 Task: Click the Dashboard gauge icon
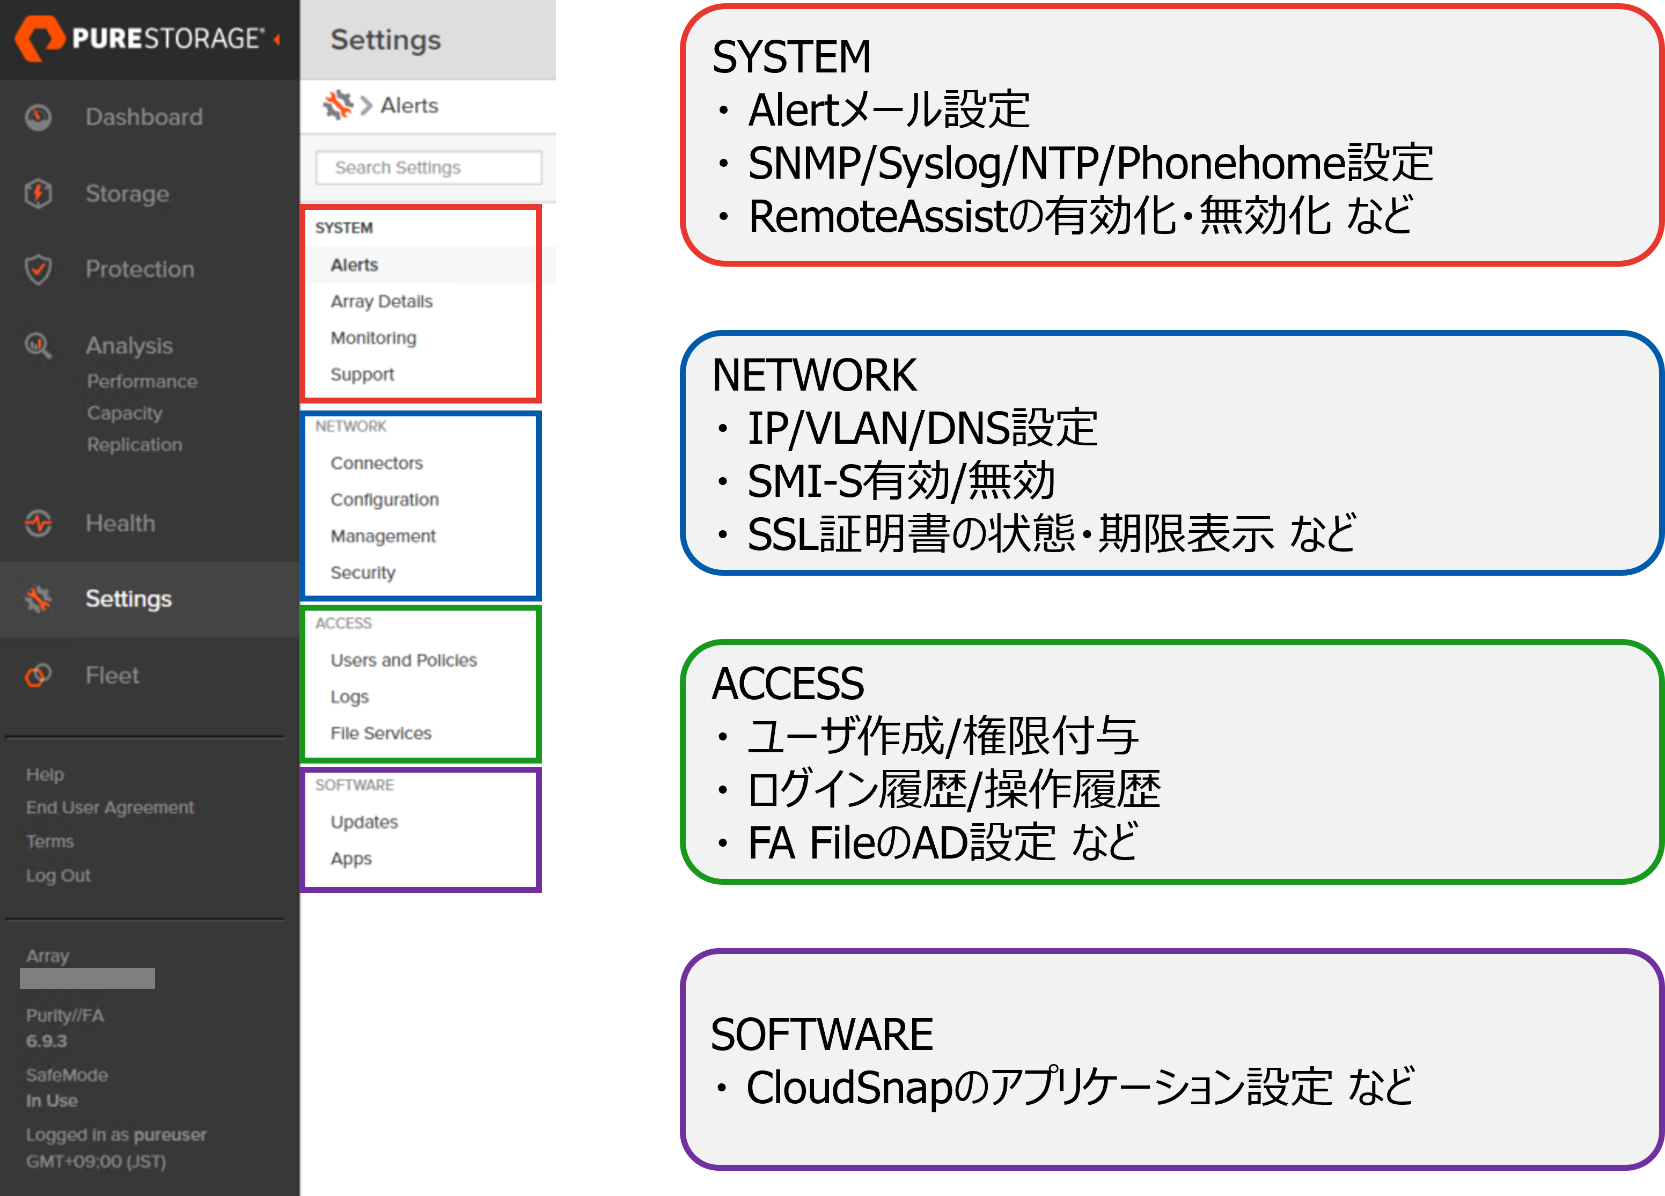tap(38, 117)
